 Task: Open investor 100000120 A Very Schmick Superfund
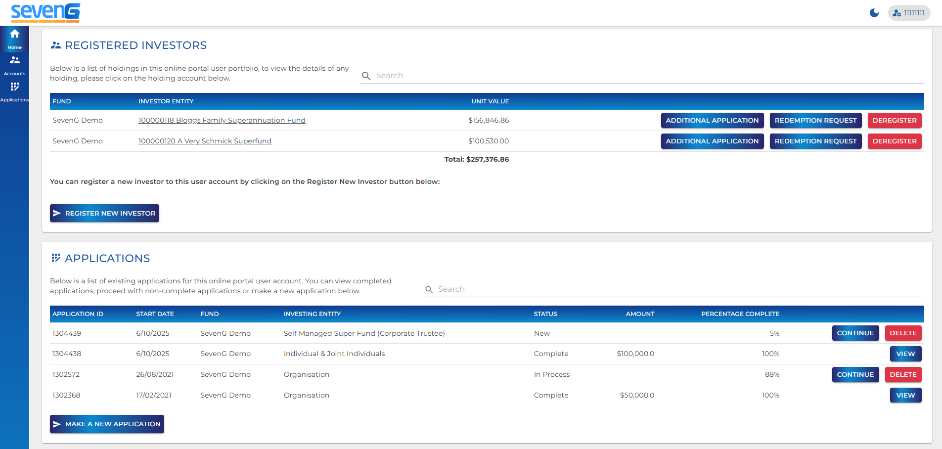tap(205, 141)
